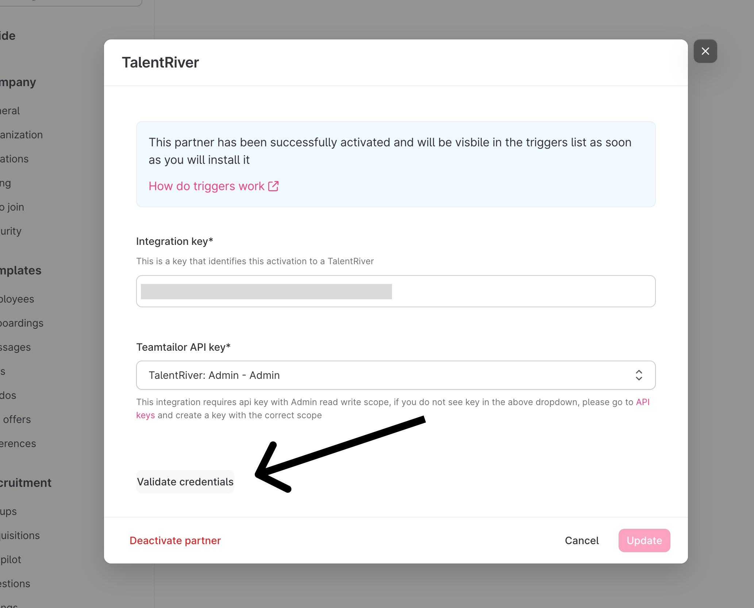Open Todos in the sidebar
This screenshot has width=754, height=608.
[8, 395]
